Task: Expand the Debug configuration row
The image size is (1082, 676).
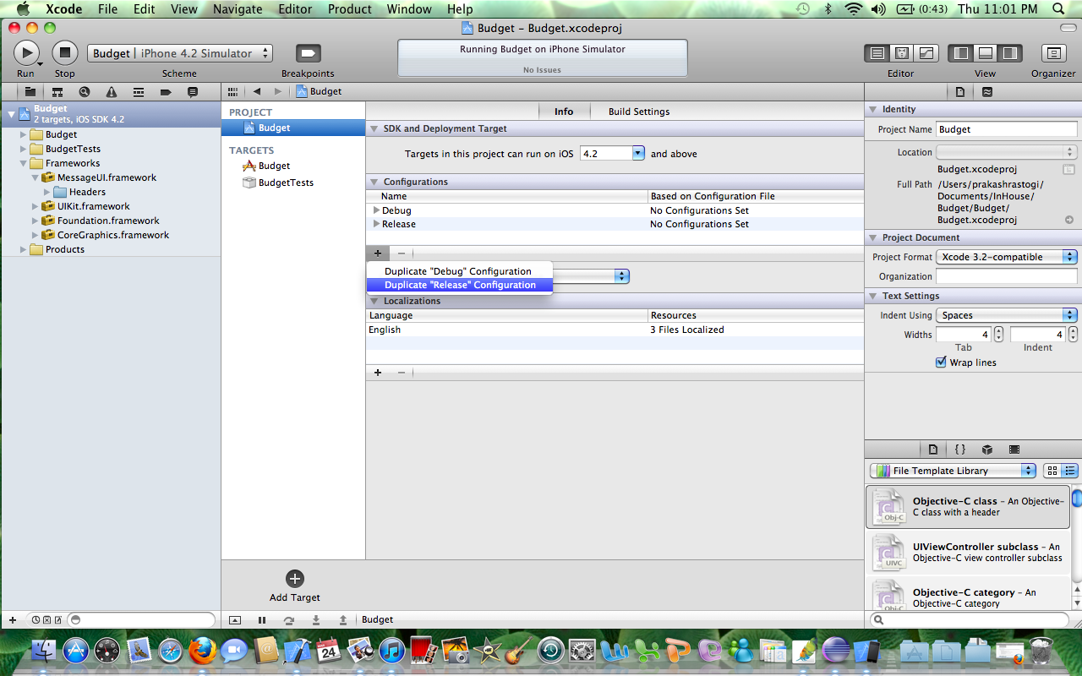Action: (x=377, y=210)
